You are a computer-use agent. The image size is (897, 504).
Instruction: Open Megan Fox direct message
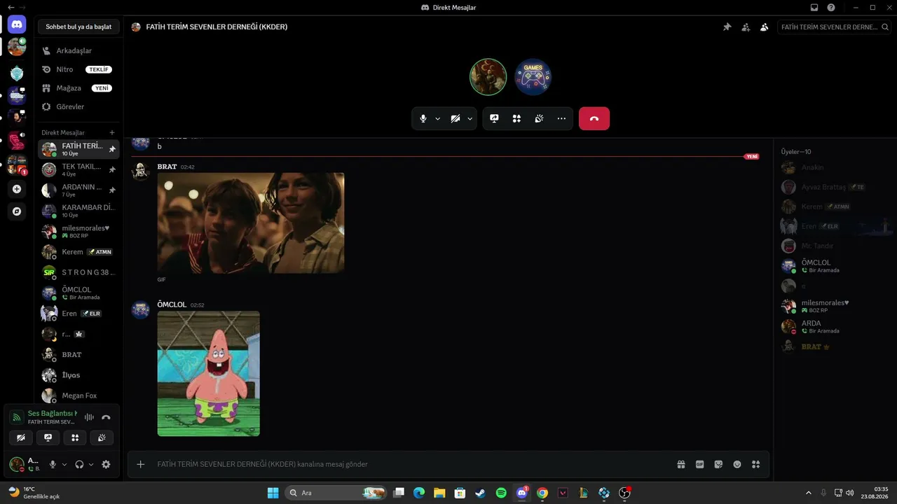click(x=78, y=395)
